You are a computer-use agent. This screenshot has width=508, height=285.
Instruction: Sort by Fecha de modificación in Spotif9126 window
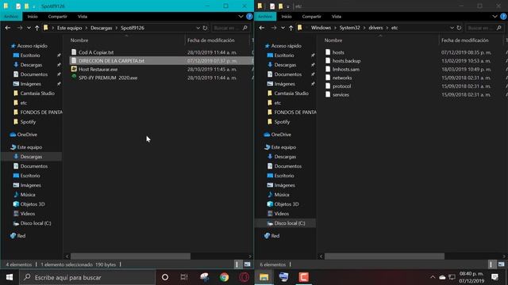(211, 40)
